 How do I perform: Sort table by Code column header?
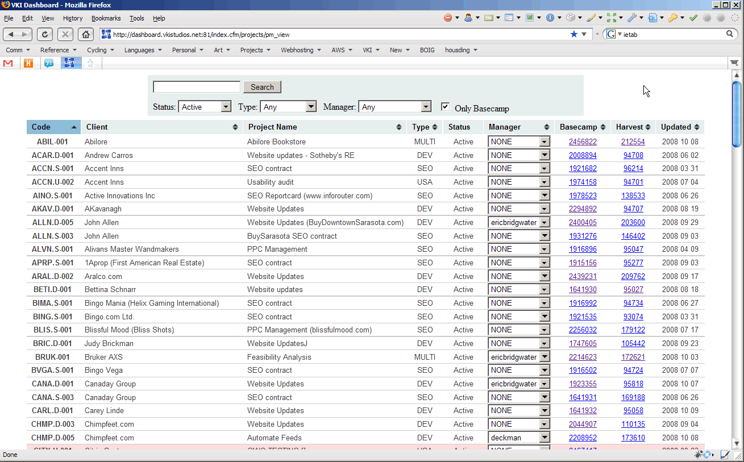[x=53, y=127]
